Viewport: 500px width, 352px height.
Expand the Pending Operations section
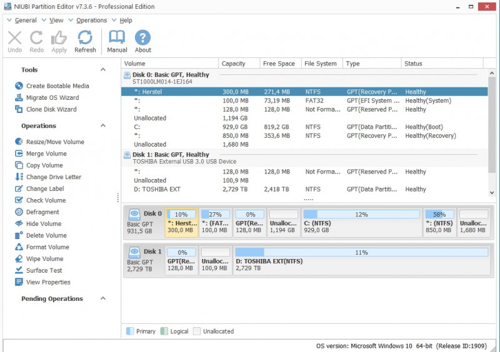coord(103,299)
